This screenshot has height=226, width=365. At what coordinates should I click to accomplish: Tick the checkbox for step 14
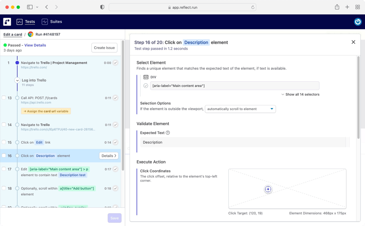point(4,124)
